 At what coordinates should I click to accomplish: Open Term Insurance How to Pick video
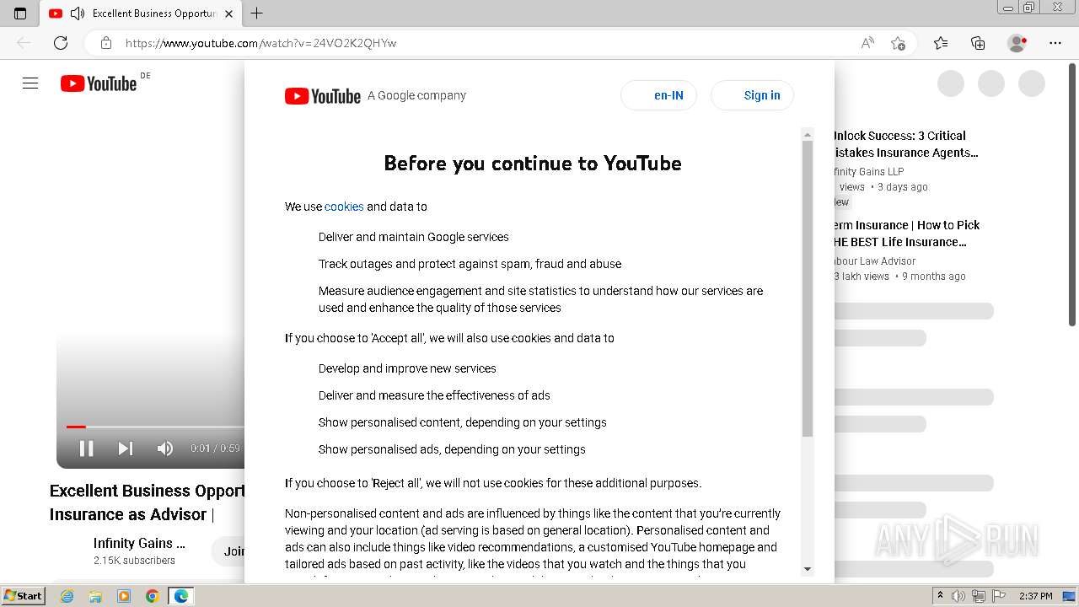coord(906,234)
